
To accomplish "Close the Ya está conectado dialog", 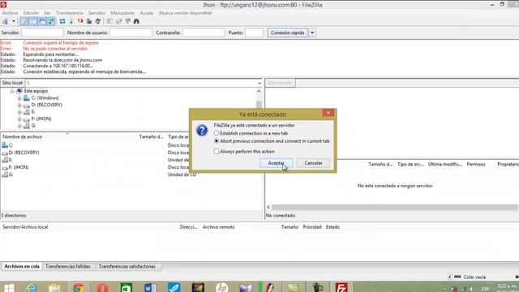I will pos(328,113).
